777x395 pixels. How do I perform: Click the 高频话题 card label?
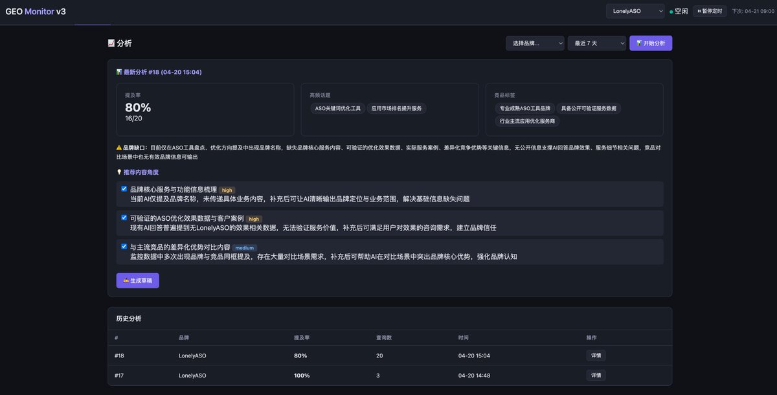point(320,95)
